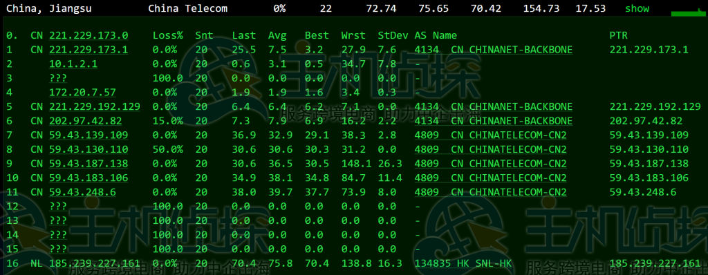Image resolution: width=708 pixels, height=275 pixels.
Task: Click the green latency sparkline bar
Action: pos(688,13)
